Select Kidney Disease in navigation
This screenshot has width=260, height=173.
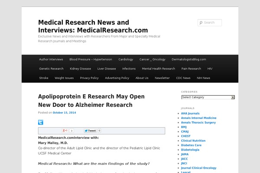[81, 69]
